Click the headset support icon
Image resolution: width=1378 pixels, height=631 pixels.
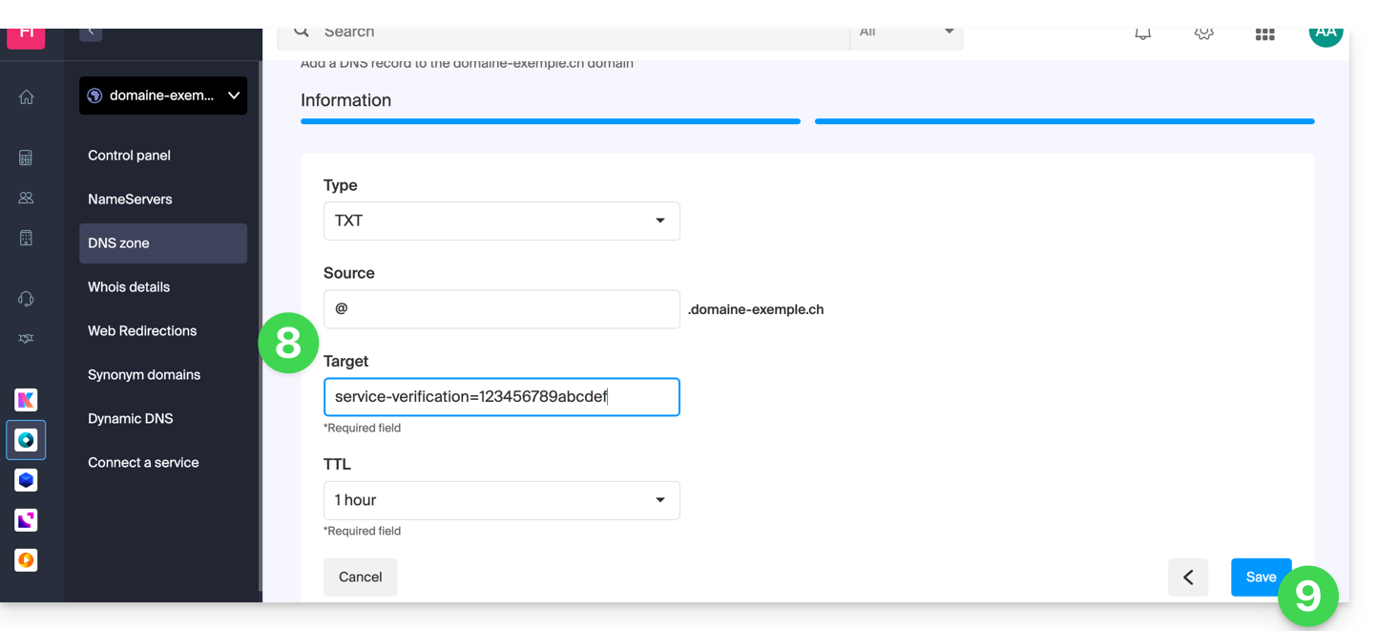click(27, 299)
